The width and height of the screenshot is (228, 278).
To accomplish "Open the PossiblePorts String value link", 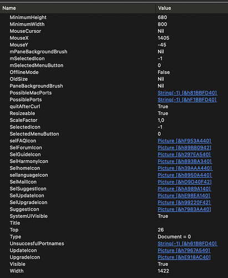I will pyautogui.click(x=187, y=100).
